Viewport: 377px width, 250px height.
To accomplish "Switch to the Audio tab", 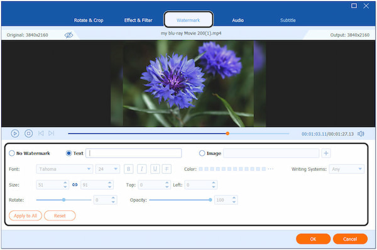I will pos(238,21).
